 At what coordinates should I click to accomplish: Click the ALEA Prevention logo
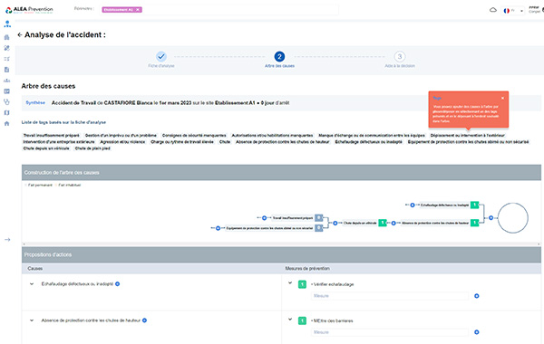click(x=29, y=10)
